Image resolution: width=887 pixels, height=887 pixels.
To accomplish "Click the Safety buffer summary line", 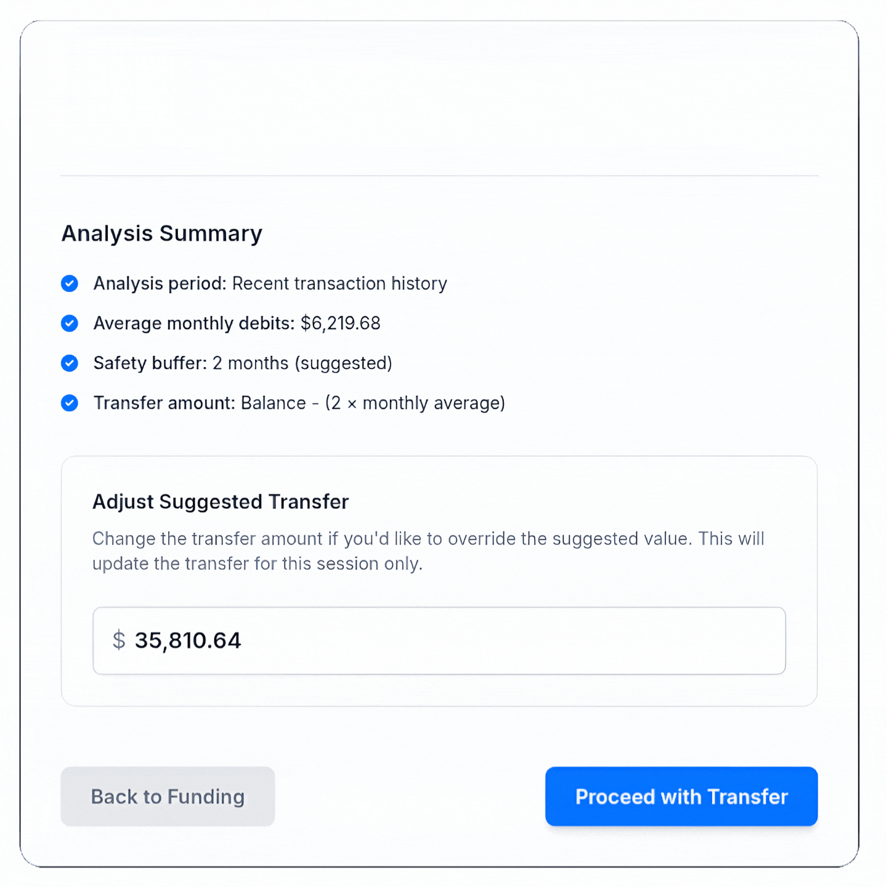I will click(x=242, y=363).
